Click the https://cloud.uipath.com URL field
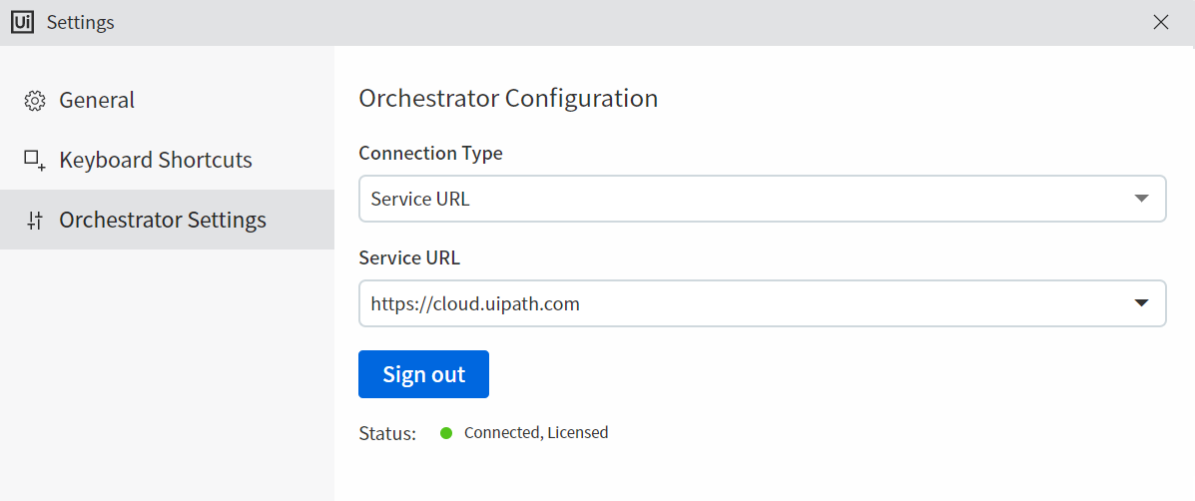Screen dimensions: 1195x501 [739, 303]
